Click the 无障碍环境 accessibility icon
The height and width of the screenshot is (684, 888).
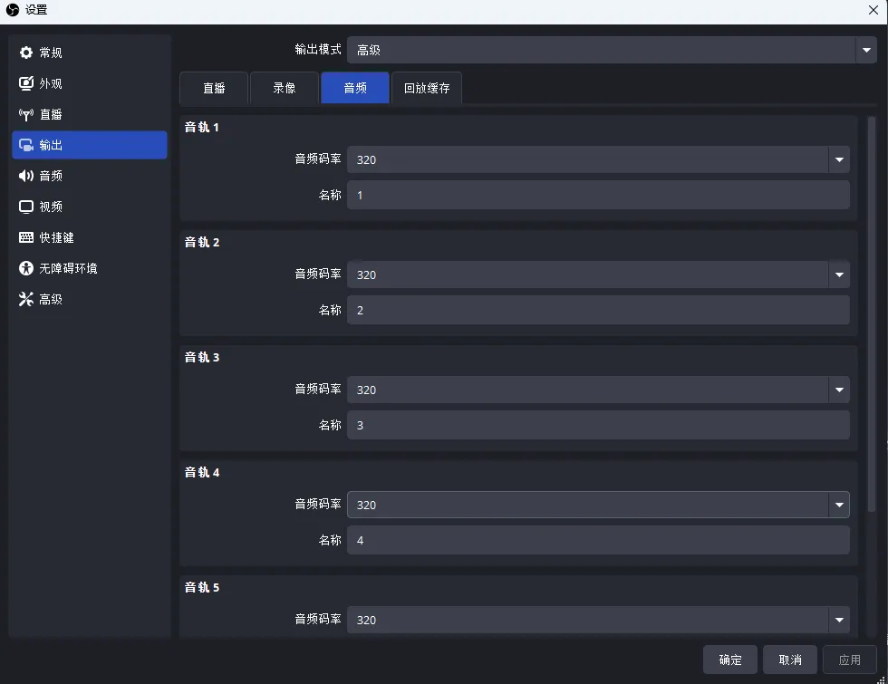pyautogui.click(x=26, y=268)
